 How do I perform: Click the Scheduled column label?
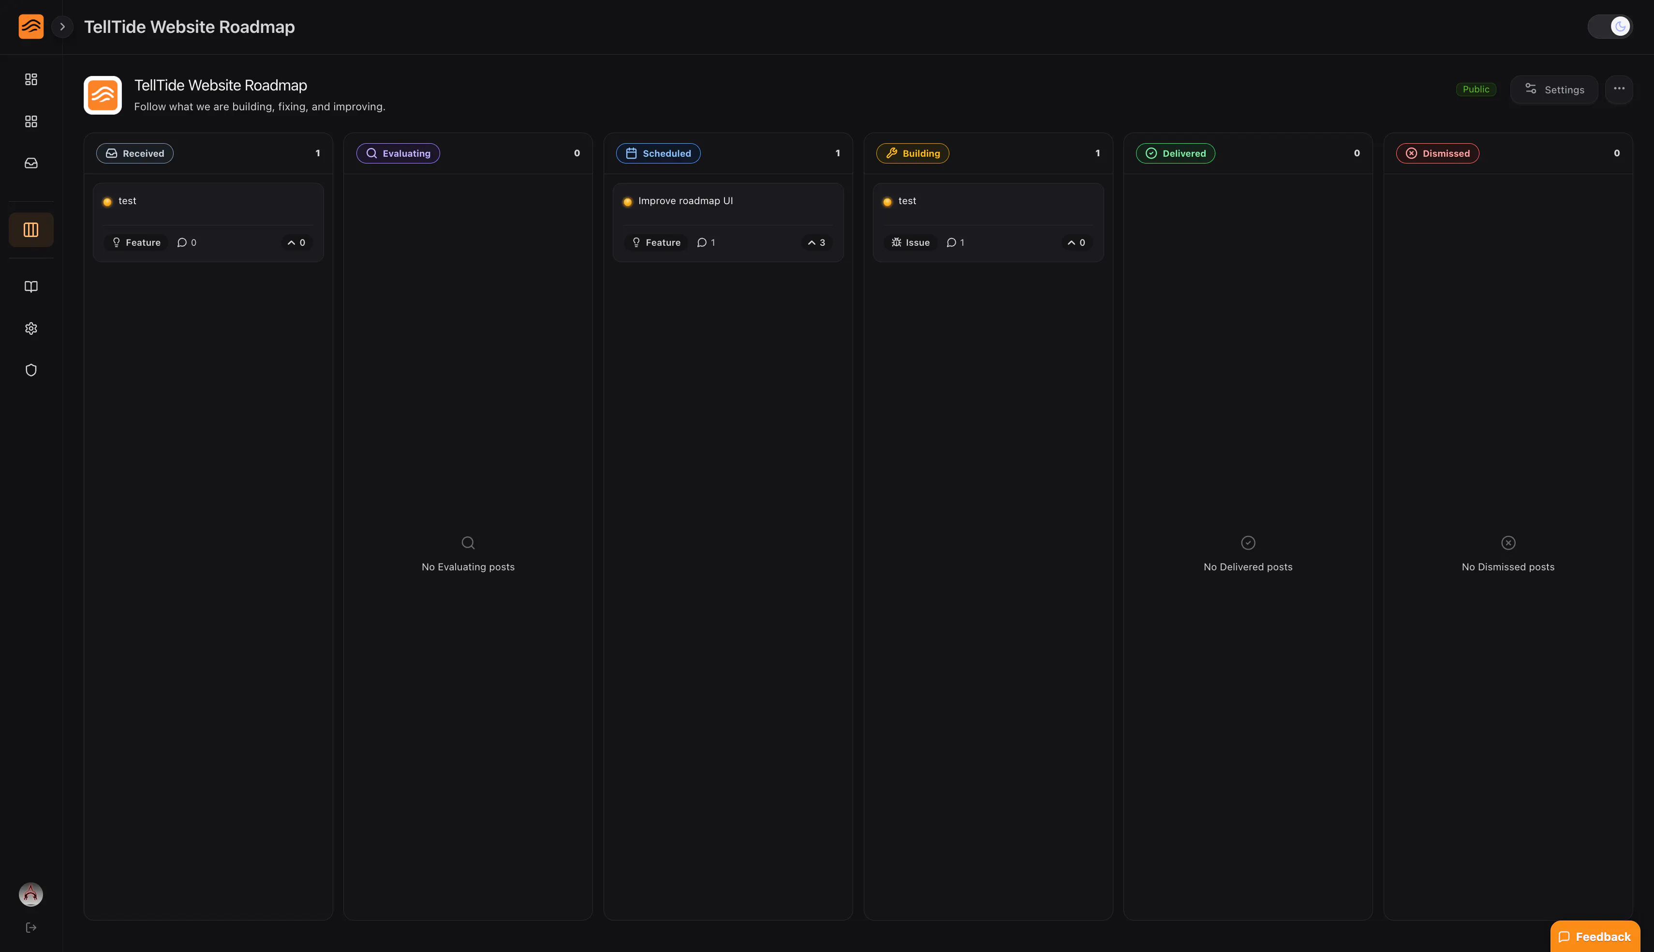point(658,153)
